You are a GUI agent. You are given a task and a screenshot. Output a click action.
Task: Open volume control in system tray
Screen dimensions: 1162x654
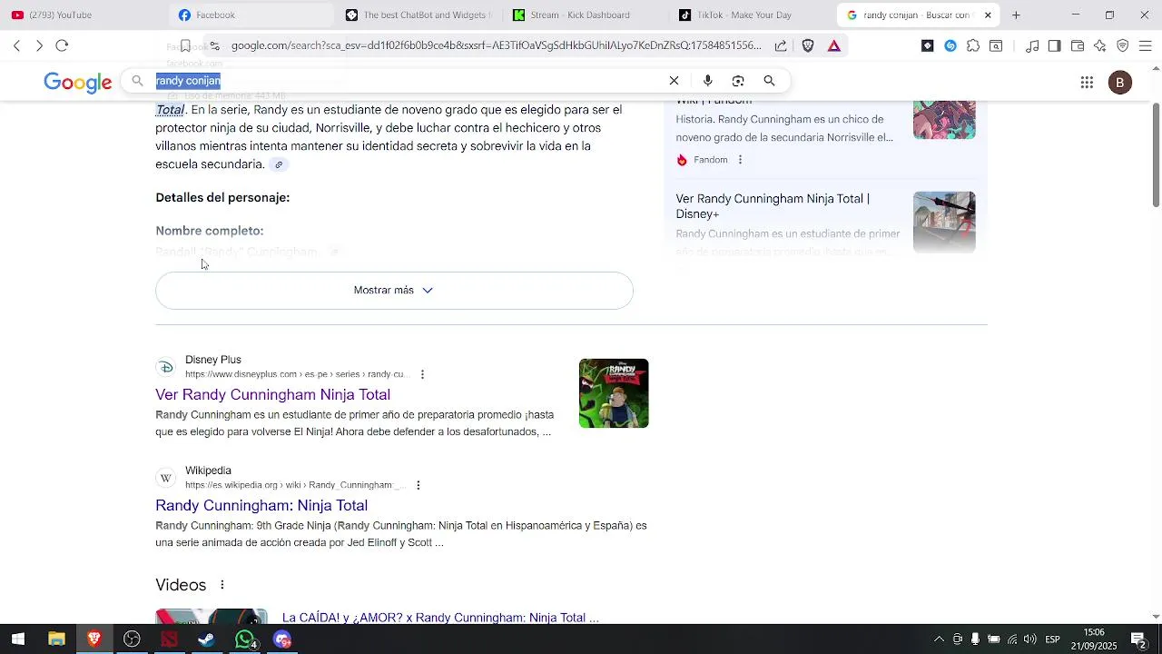[x=1030, y=639]
